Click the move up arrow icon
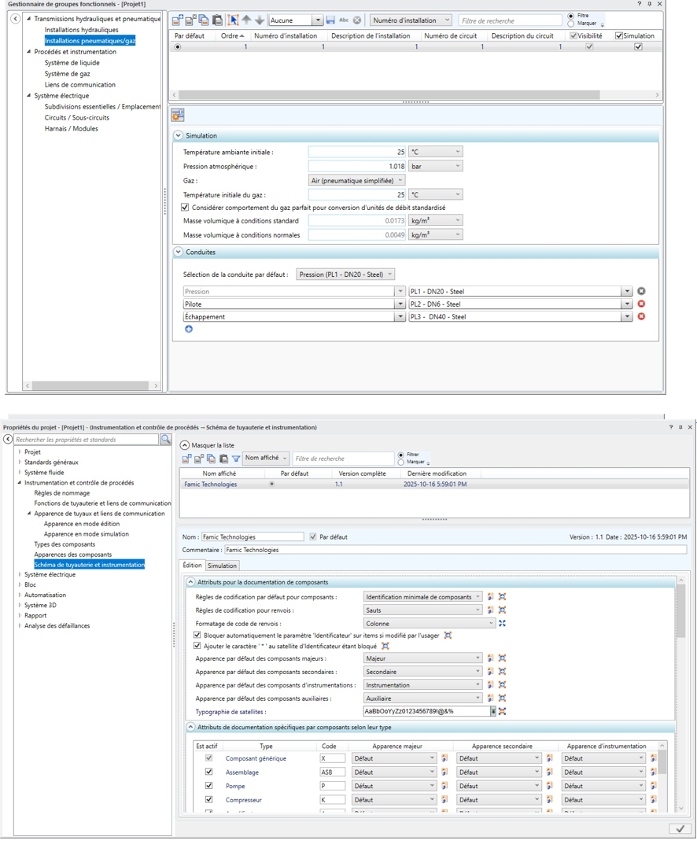697x844 pixels. coord(246,20)
